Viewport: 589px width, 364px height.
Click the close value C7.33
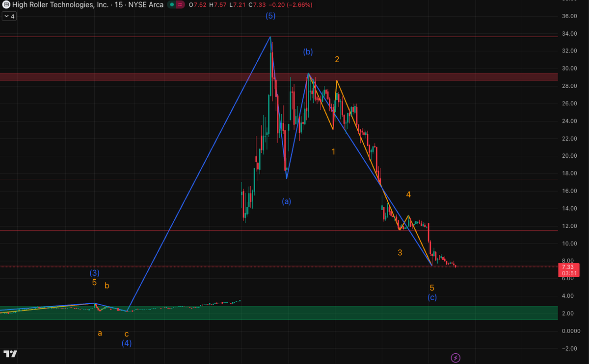[x=257, y=4]
